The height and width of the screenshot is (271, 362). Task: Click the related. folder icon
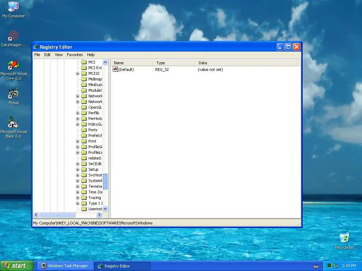click(x=84, y=158)
